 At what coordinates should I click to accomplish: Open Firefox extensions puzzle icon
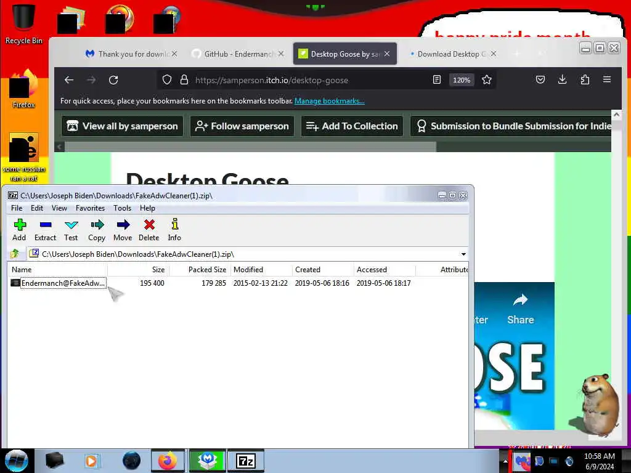pyautogui.click(x=585, y=79)
